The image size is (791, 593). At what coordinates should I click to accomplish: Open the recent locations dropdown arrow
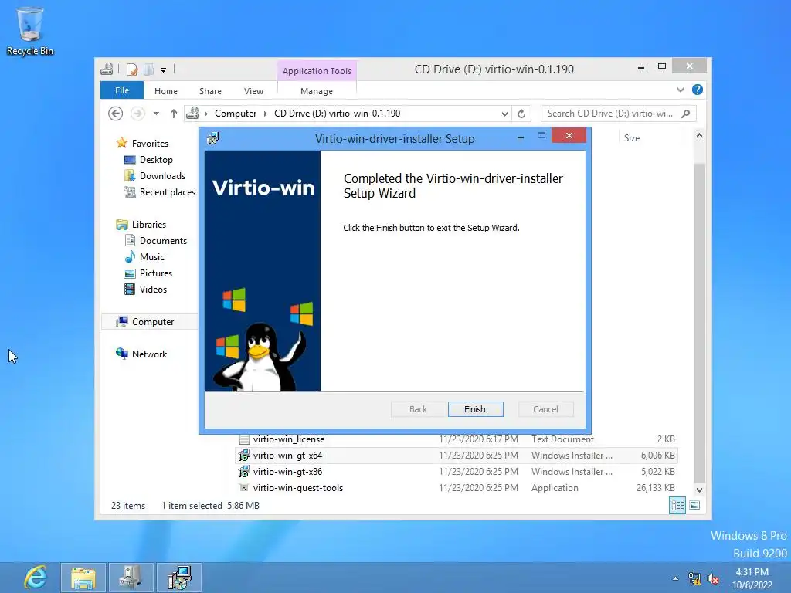point(156,114)
